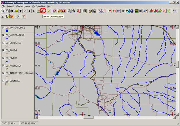Screen dimensions: 180x126
Task: Click the colorful terrain map icon
Action: click(x=127, y=11)
